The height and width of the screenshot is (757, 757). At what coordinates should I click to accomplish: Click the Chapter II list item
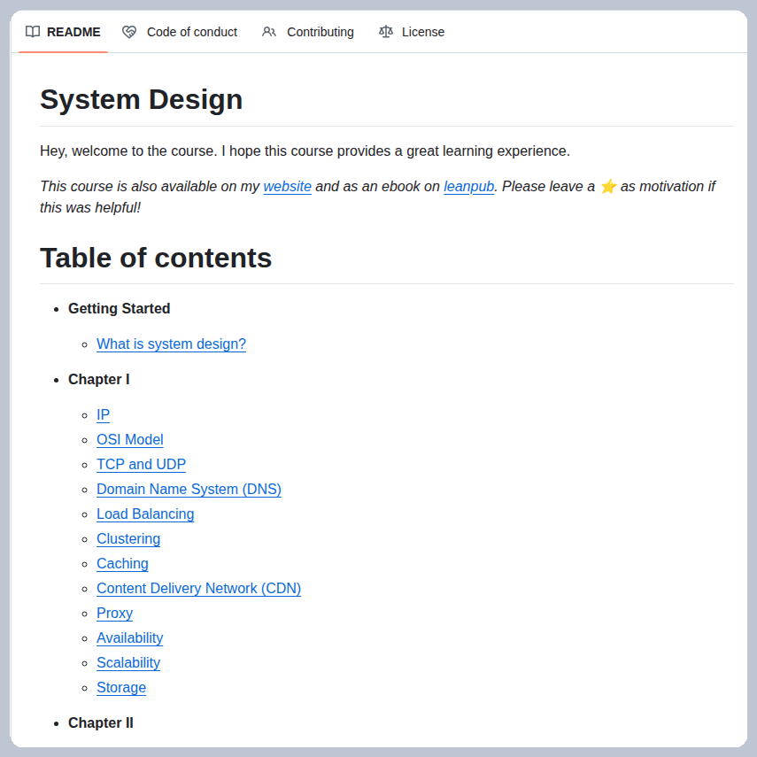pos(101,722)
